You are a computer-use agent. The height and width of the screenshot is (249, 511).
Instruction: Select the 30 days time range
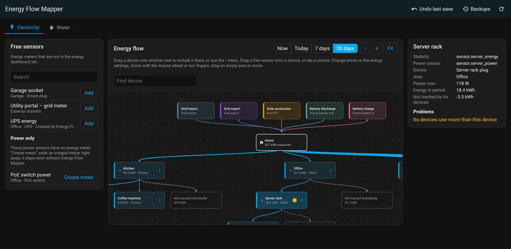point(345,49)
